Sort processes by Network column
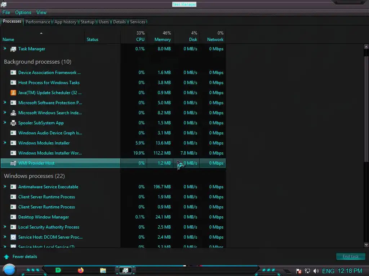The image size is (369, 276). [213, 36]
